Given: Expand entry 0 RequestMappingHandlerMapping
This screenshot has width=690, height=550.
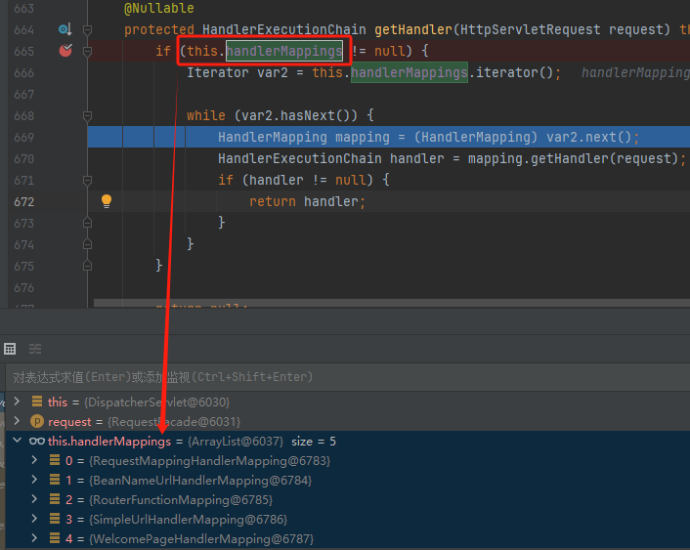Looking at the screenshot, I should point(34,460).
